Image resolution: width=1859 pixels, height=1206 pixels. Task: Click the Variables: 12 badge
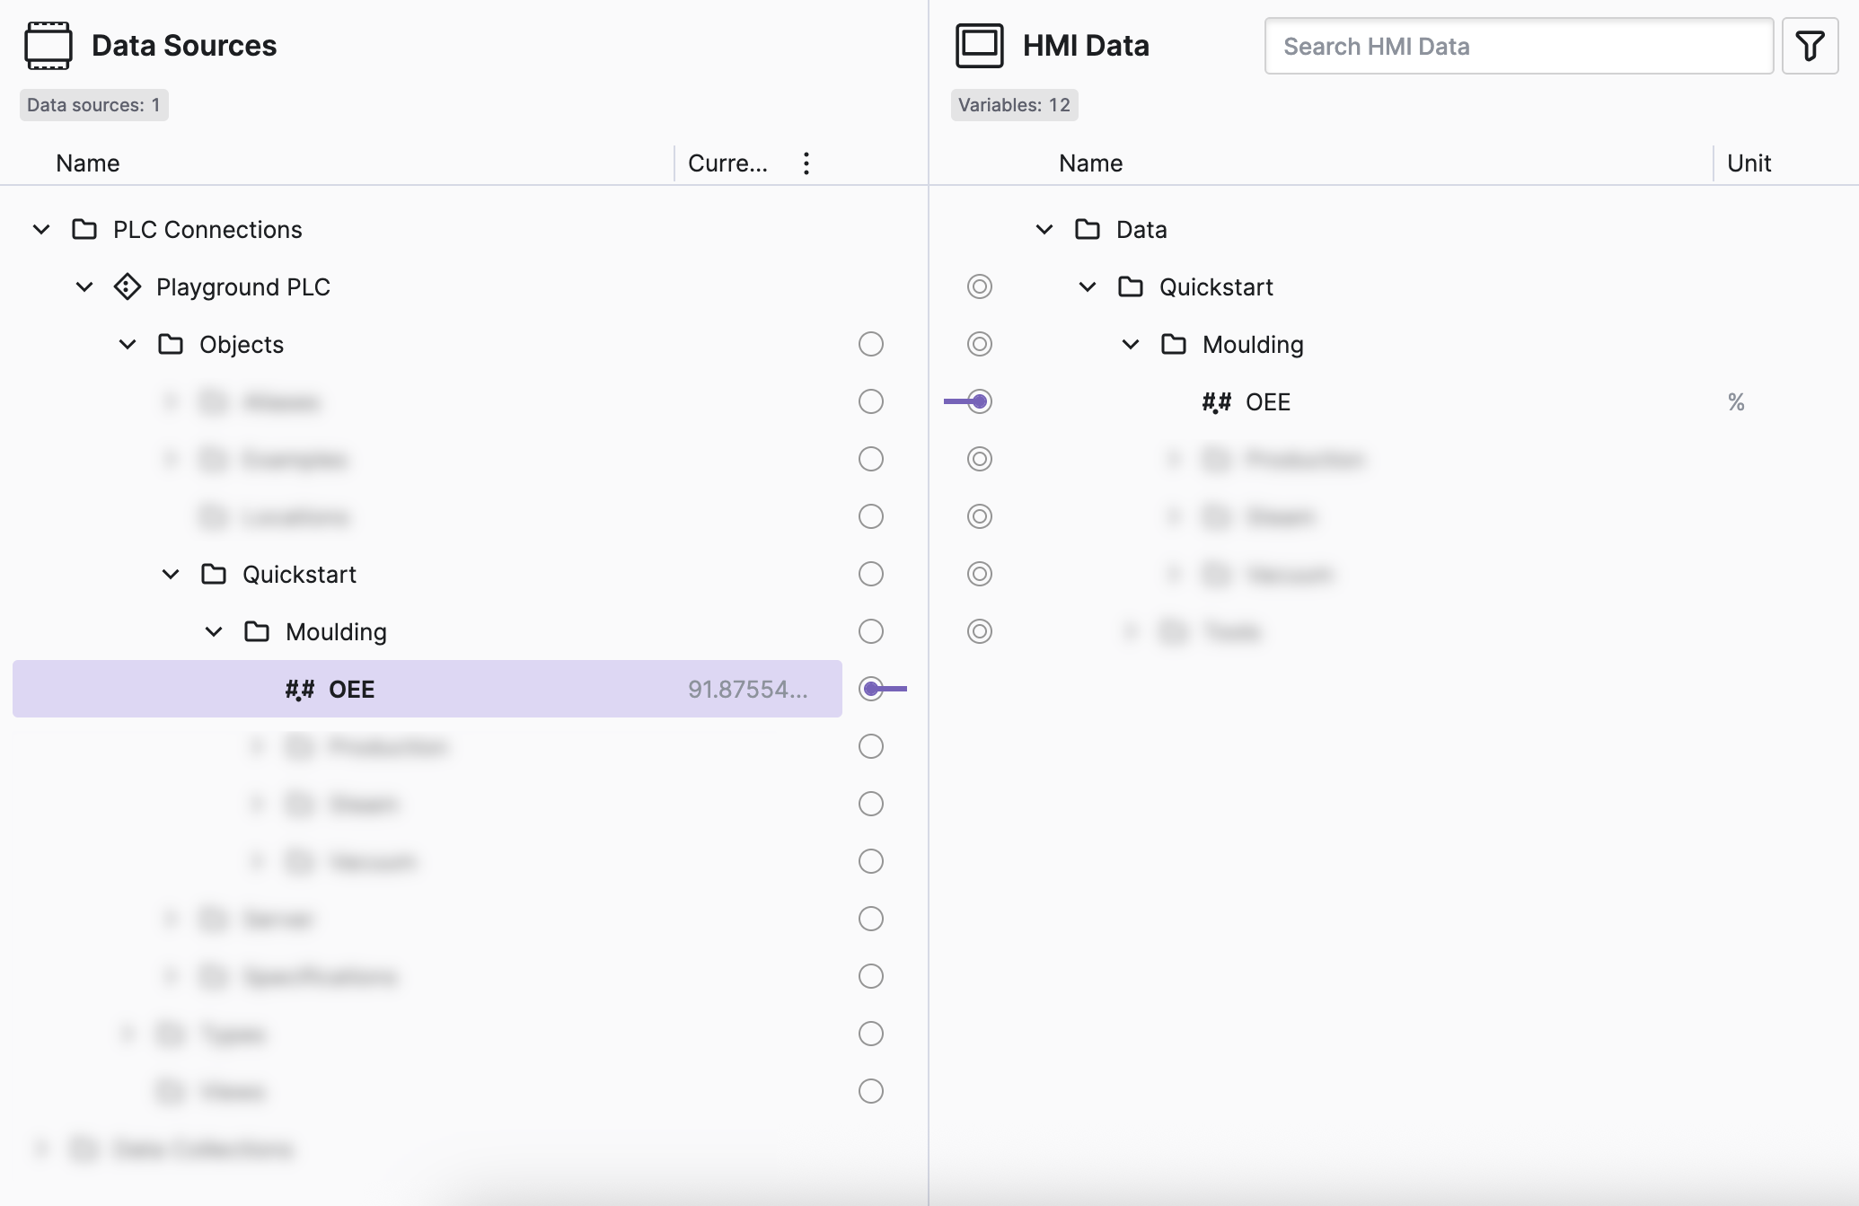tap(1014, 105)
